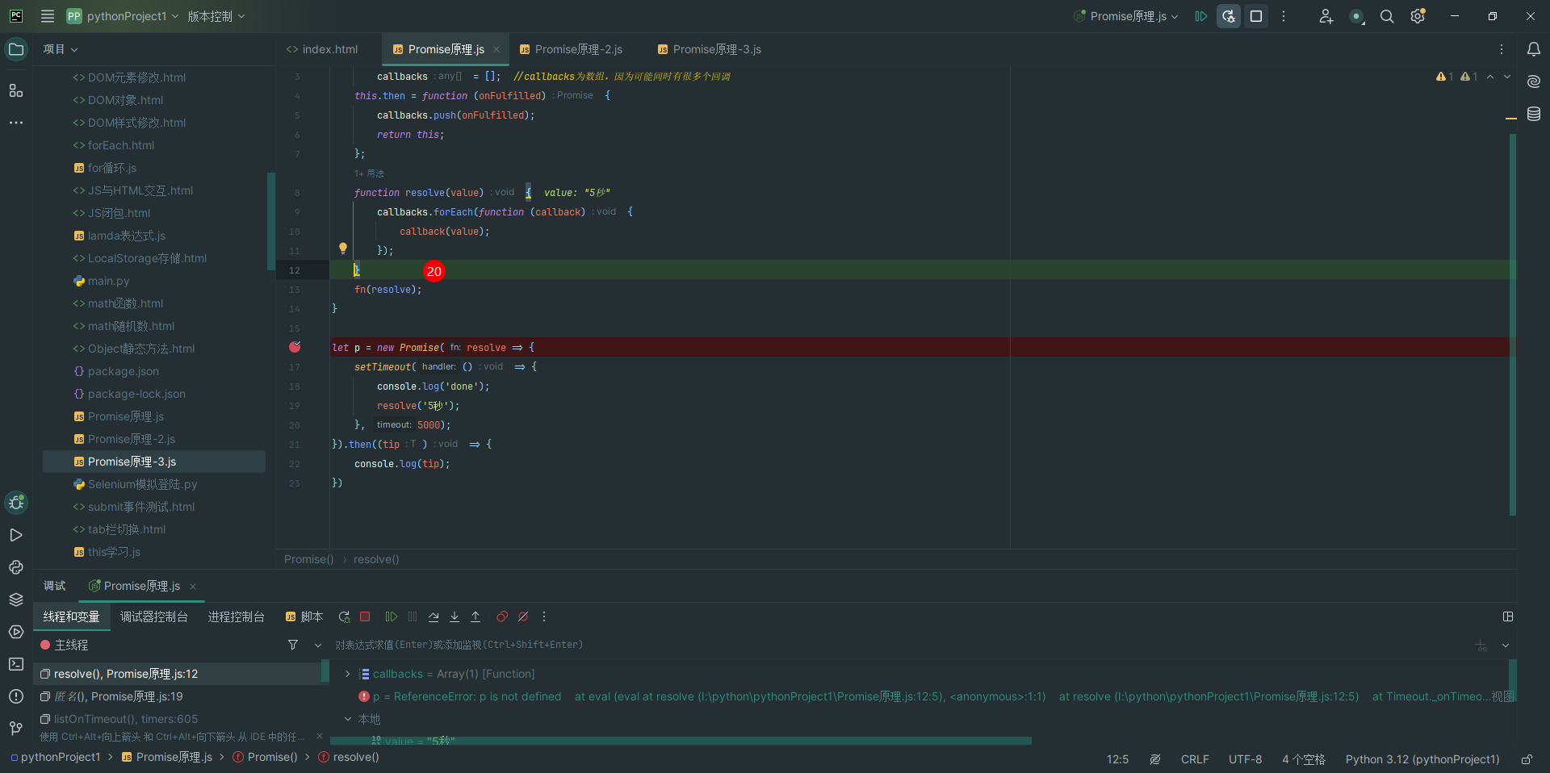Collapse the 本地 local variables group
Image resolution: width=1550 pixels, height=773 pixels.
click(x=348, y=719)
